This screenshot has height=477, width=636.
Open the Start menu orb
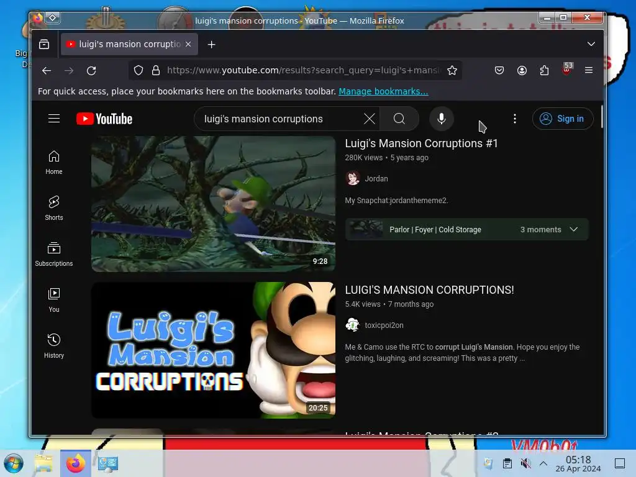point(14,463)
